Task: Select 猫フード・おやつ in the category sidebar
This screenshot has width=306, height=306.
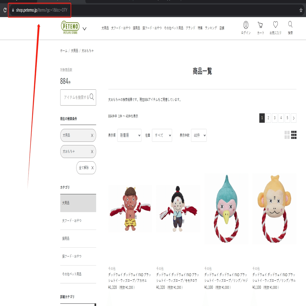Action: pyautogui.click(x=78, y=256)
